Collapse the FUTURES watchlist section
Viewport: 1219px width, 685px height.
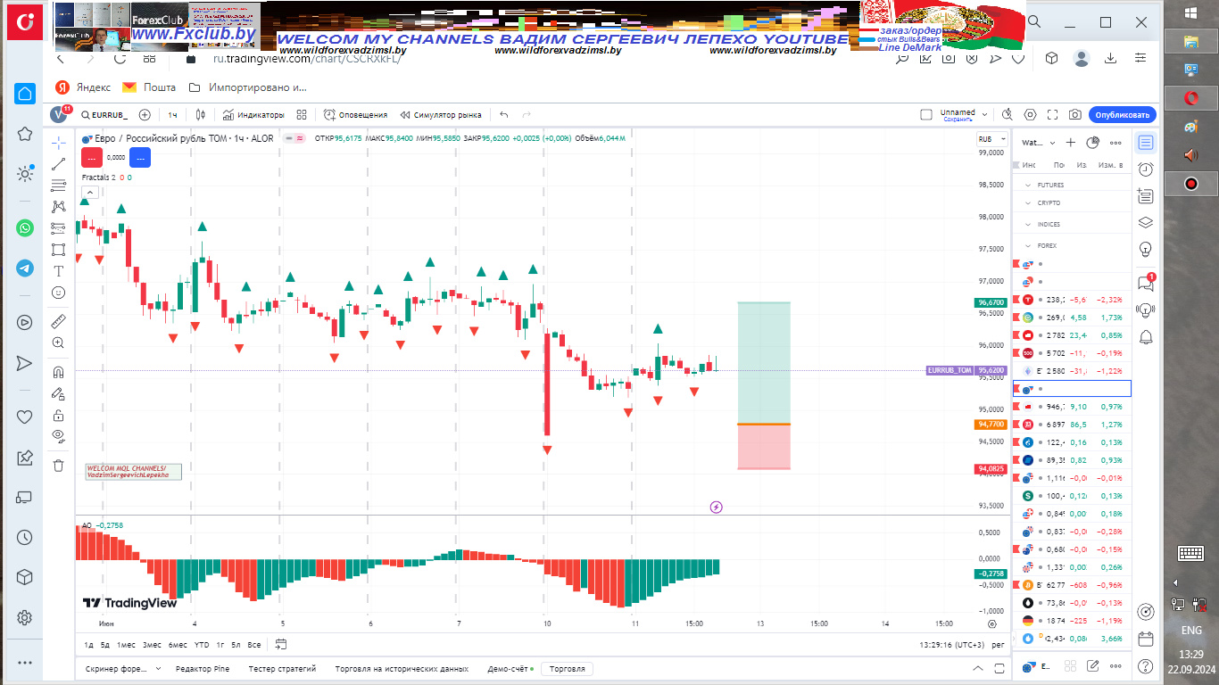[1027, 186]
